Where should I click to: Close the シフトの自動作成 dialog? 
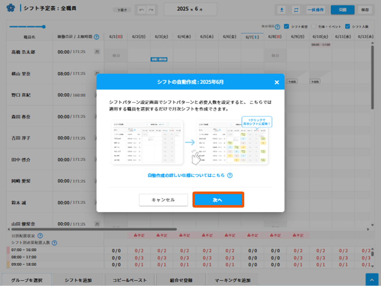click(x=276, y=82)
